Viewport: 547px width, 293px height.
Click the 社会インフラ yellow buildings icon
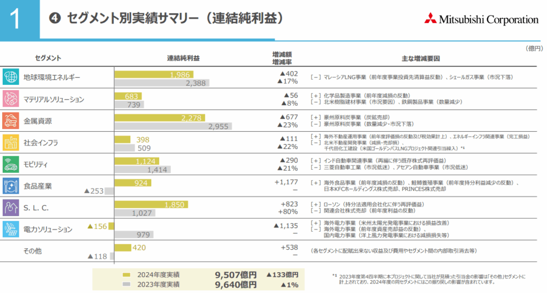click(11, 142)
